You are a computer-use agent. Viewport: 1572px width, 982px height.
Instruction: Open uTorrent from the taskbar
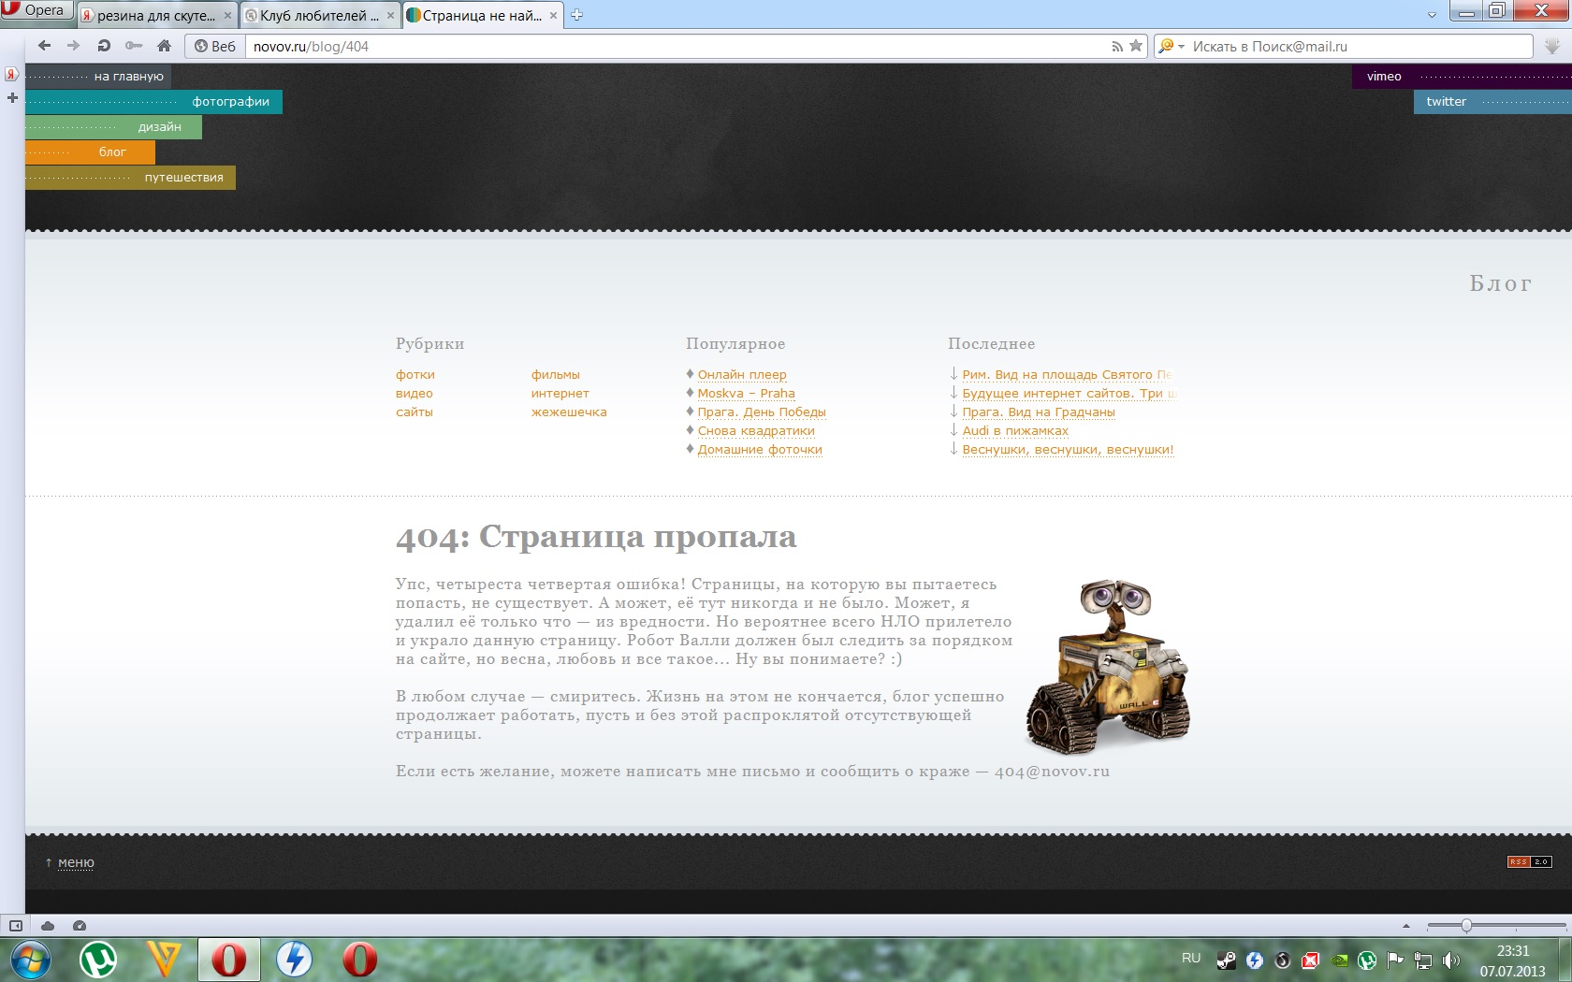pyautogui.click(x=98, y=960)
